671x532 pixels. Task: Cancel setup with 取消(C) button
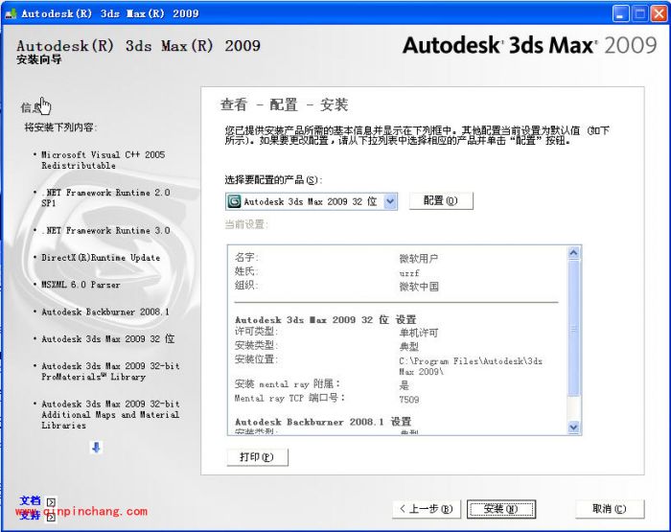610,509
